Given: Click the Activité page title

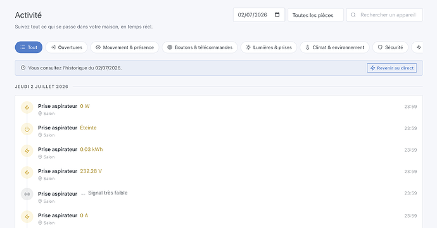Looking at the screenshot, I should (28, 15).
